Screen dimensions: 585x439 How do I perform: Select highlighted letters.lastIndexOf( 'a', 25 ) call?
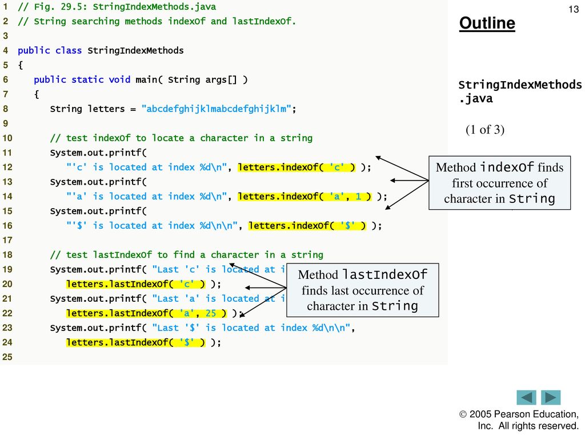pyautogui.click(x=146, y=313)
